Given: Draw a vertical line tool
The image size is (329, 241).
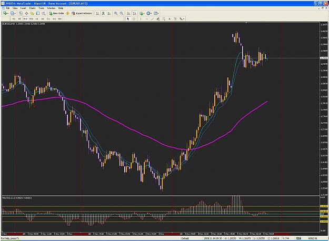Looking at the screenshot, I should coord(141,19).
